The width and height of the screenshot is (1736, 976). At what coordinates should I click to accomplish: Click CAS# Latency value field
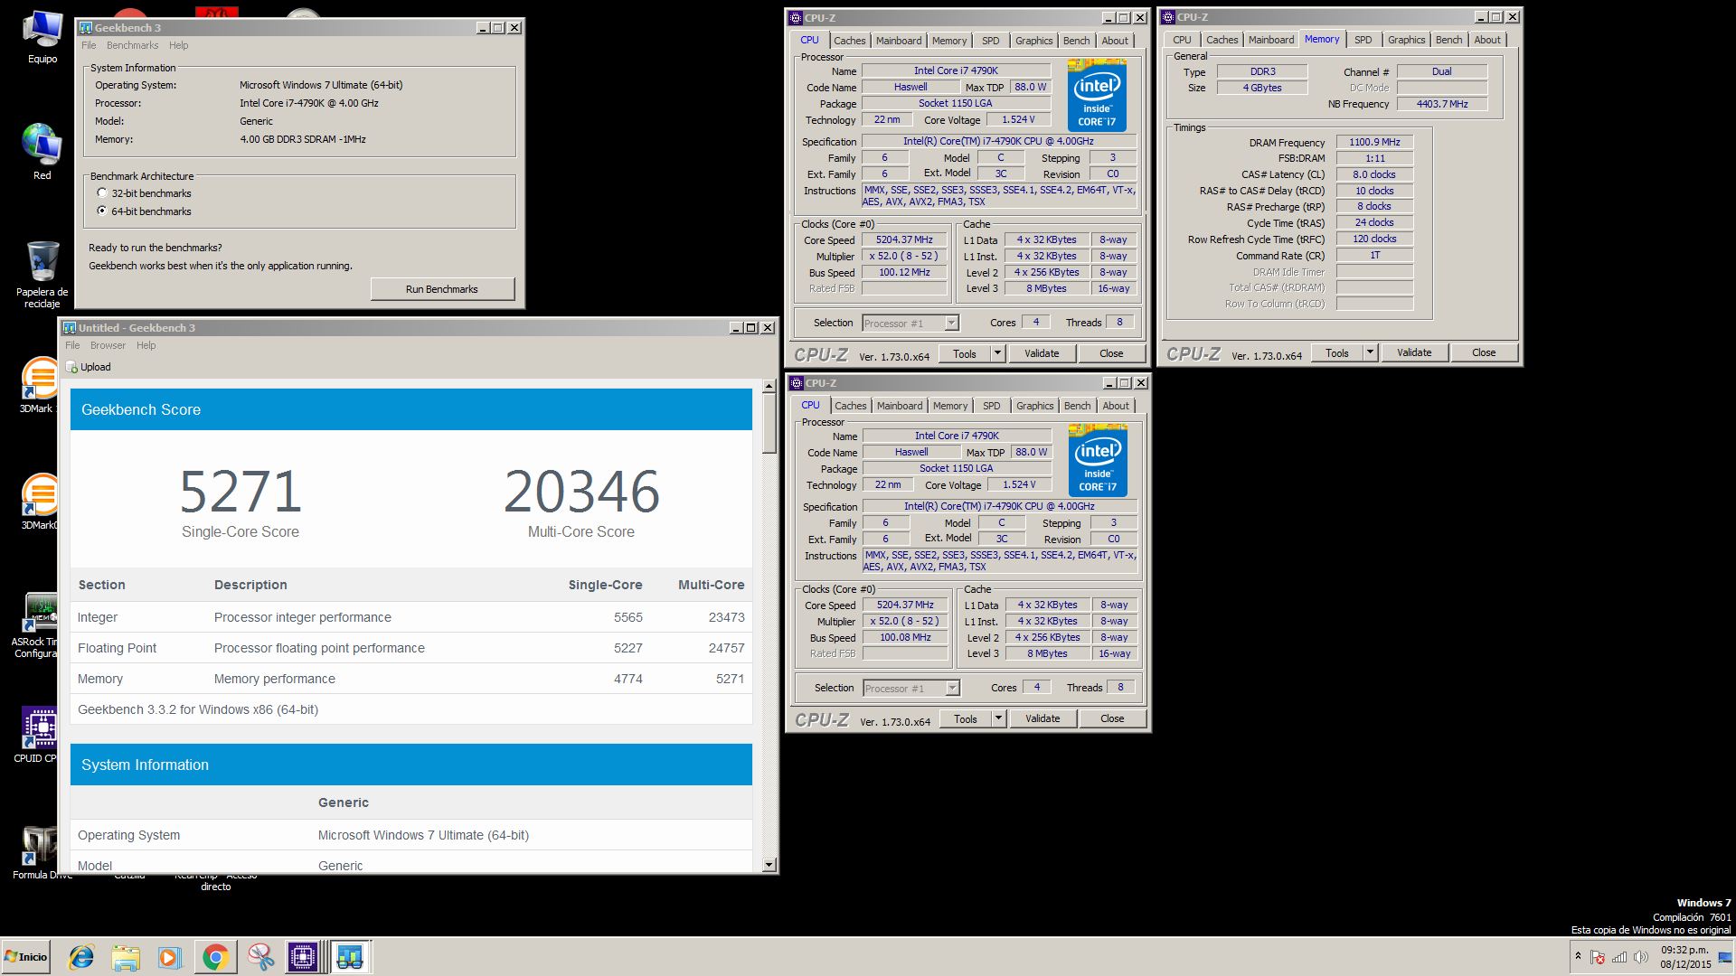tap(1374, 174)
